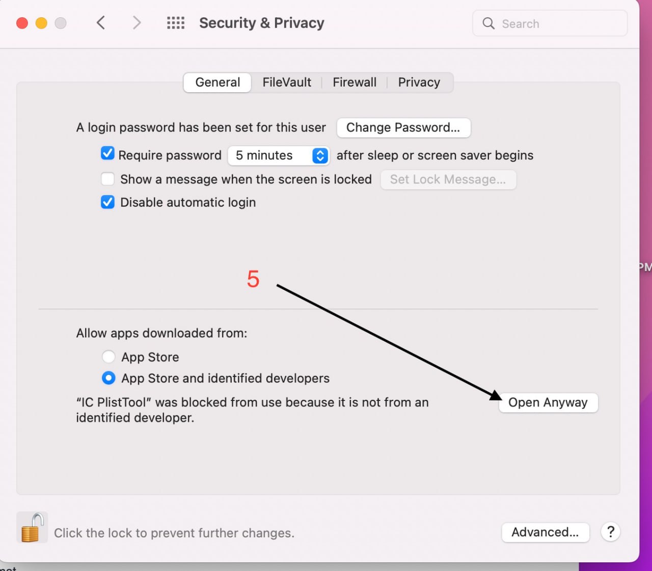This screenshot has height=571, width=652.
Task: Uncheck Require password checkbox
Action: (x=107, y=154)
